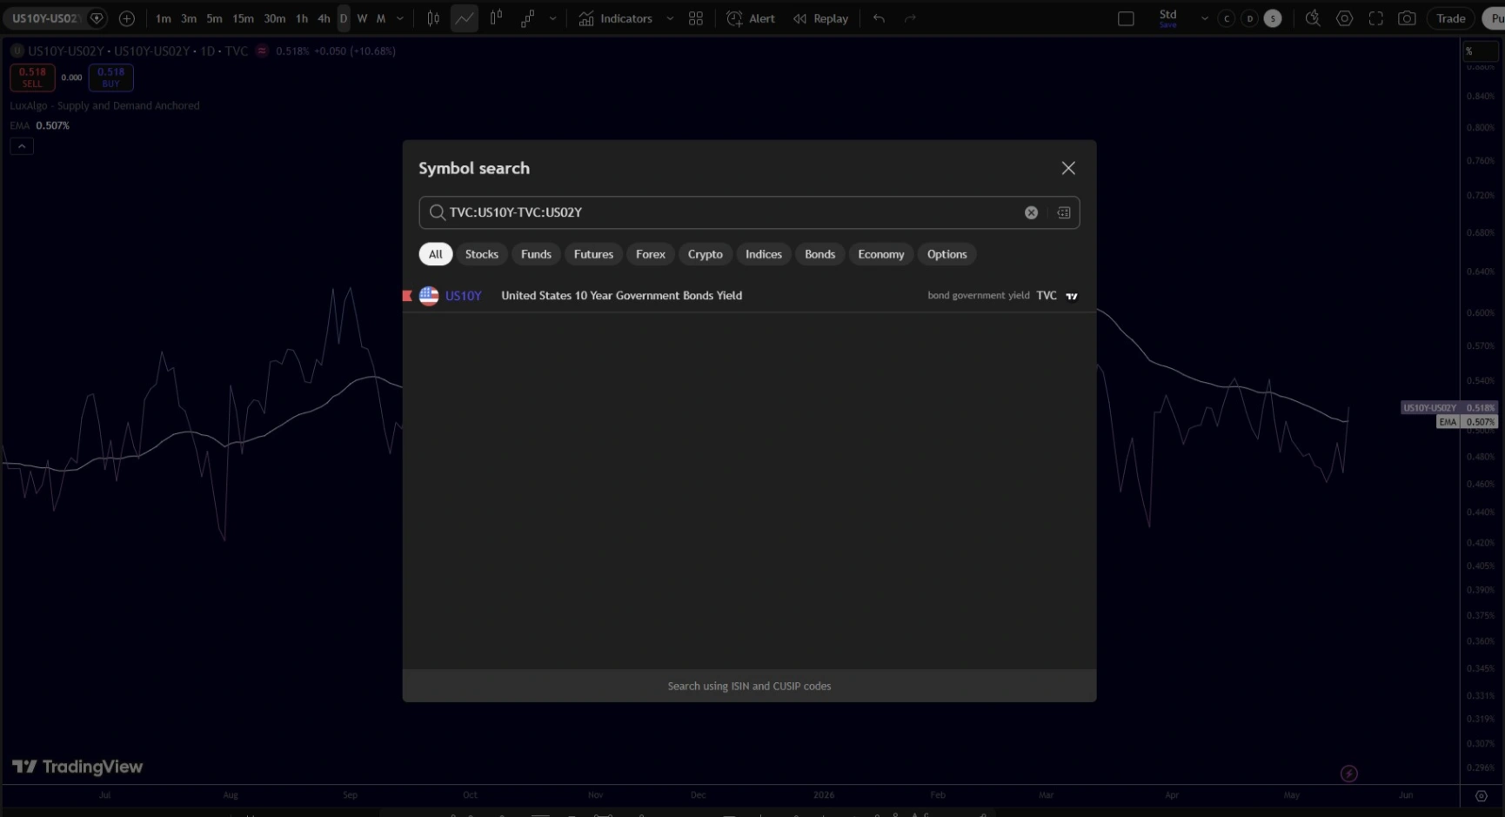Switch to 1h timeframe
1505x817 pixels.
[x=301, y=18]
